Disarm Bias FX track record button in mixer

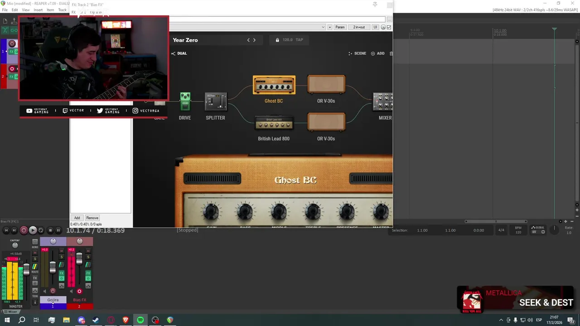pos(79,291)
